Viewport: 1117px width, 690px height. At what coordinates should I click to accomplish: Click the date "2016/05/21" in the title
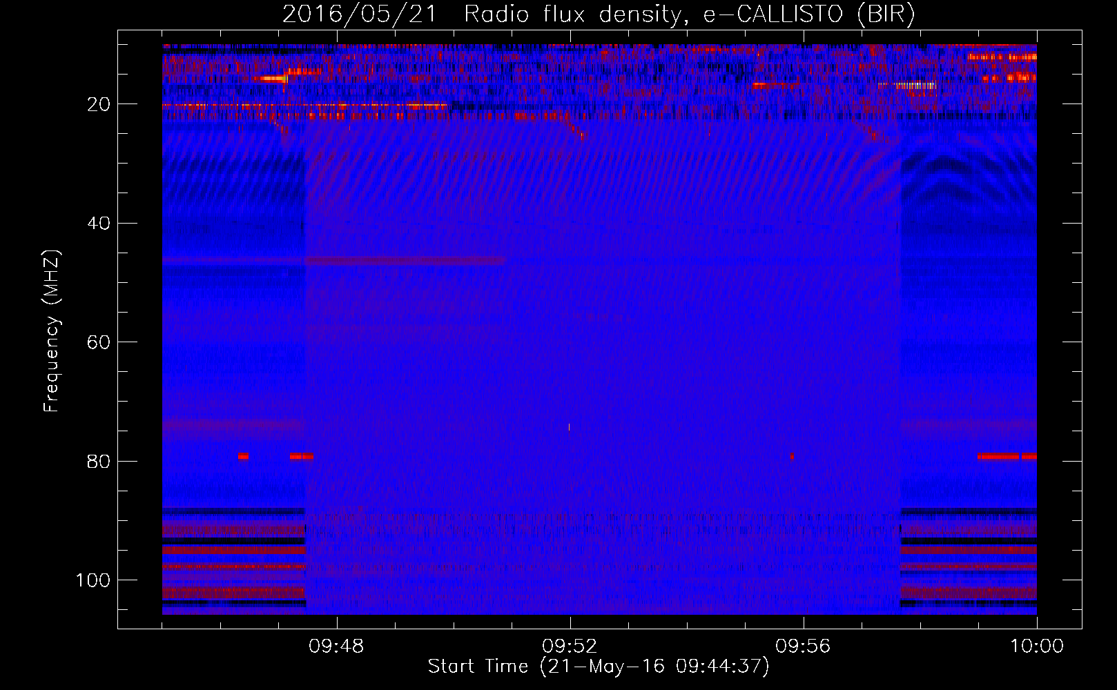360,14
